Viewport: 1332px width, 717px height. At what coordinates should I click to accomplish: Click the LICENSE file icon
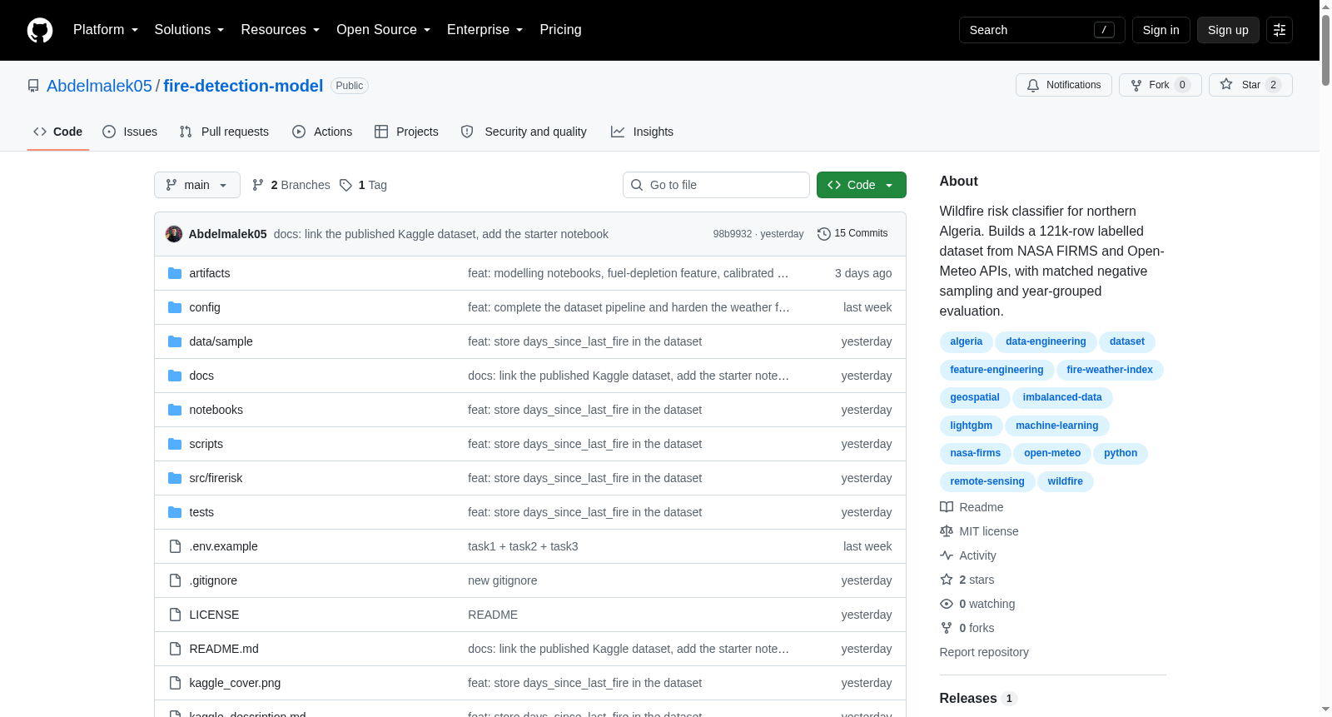[175, 615]
